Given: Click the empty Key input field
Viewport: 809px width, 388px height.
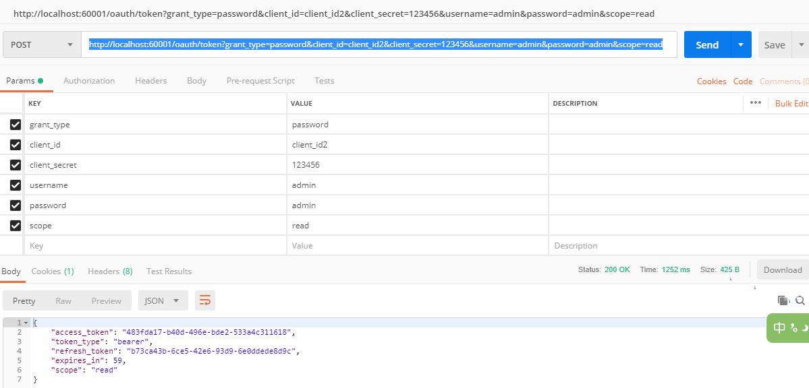Looking at the screenshot, I should [155, 246].
